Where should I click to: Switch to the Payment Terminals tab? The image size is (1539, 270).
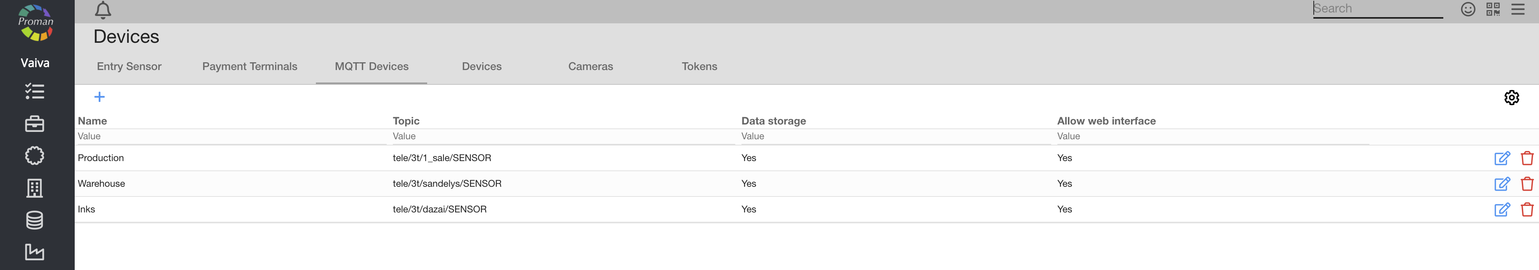pyautogui.click(x=250, y=66)
